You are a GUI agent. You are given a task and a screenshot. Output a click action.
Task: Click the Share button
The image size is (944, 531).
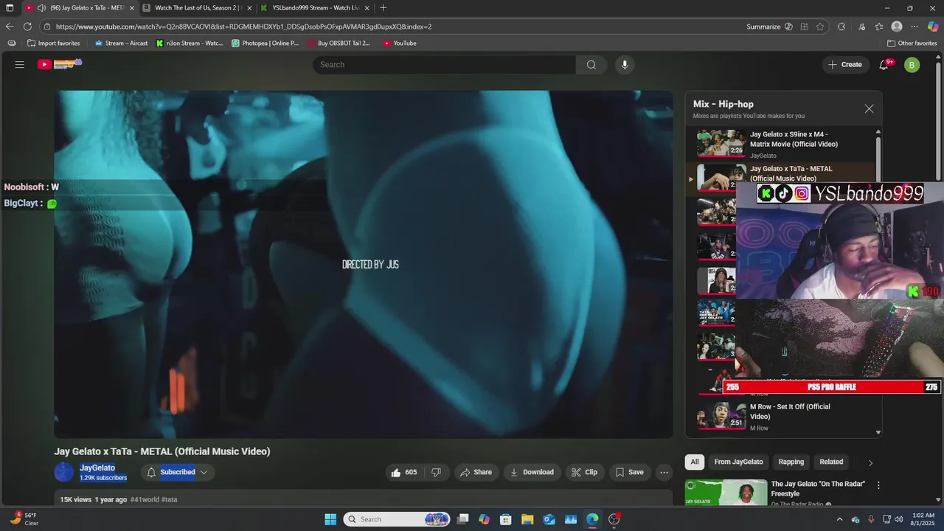(x=476, y=472)
